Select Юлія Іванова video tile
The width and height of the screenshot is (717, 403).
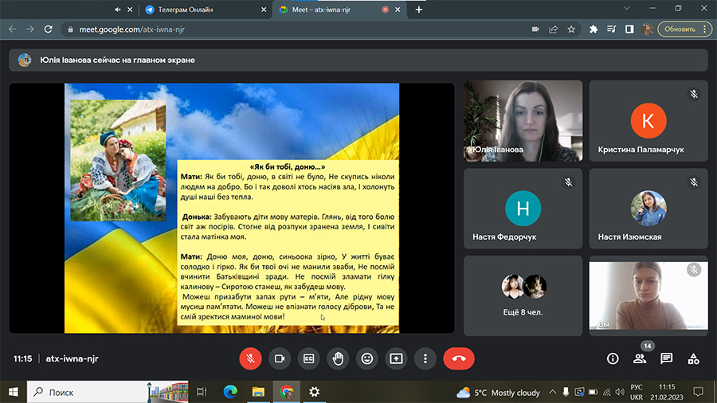tap(523, 121)
